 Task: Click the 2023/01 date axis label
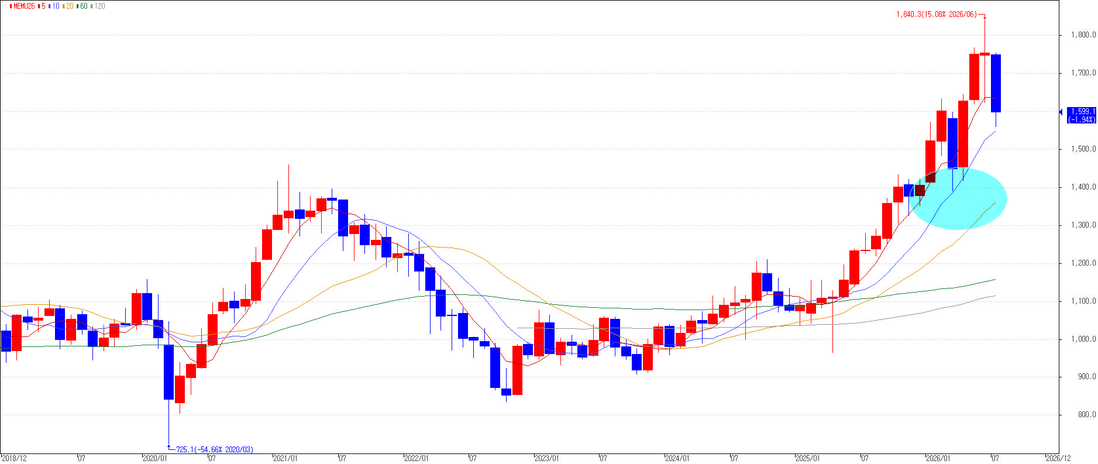(x=547, y=458)
